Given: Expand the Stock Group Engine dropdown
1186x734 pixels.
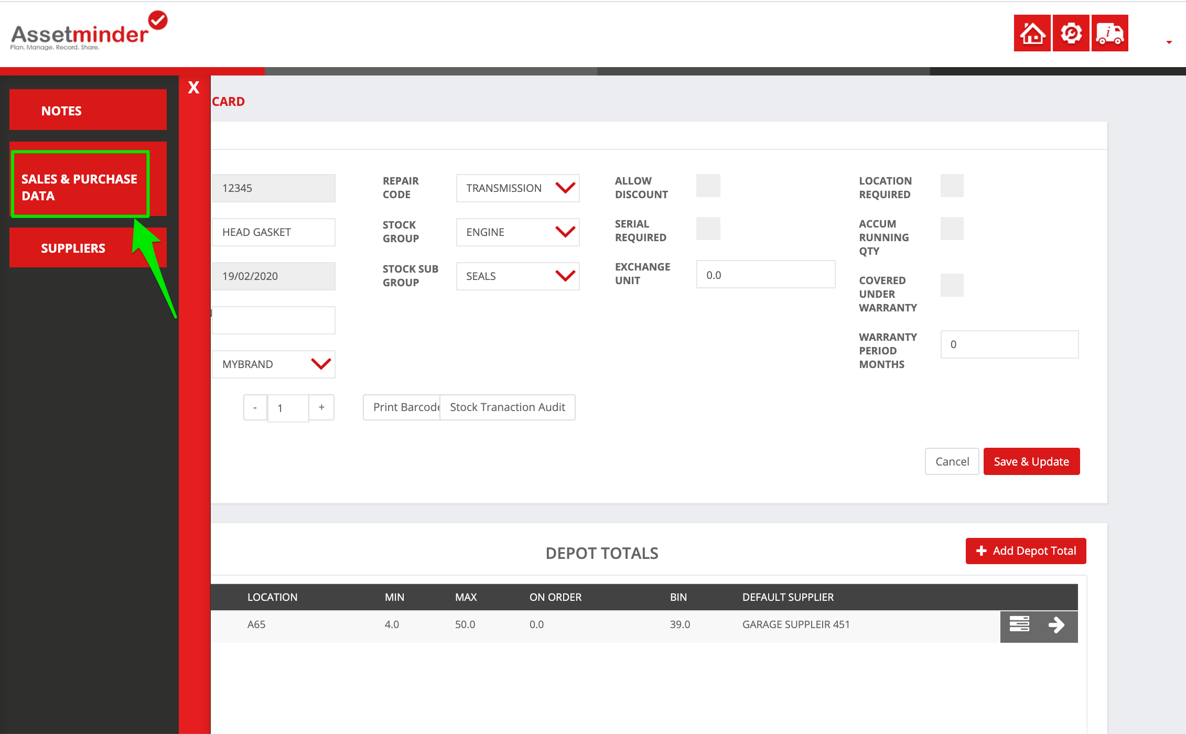Looking at the screenshot, I should 517,232.
